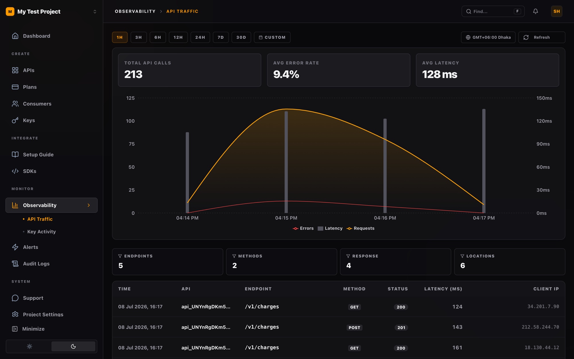Click the Endpoints filter funnel icon
Image resolution: width=574 pixels, height=359 pixels.
pos(120,256)
